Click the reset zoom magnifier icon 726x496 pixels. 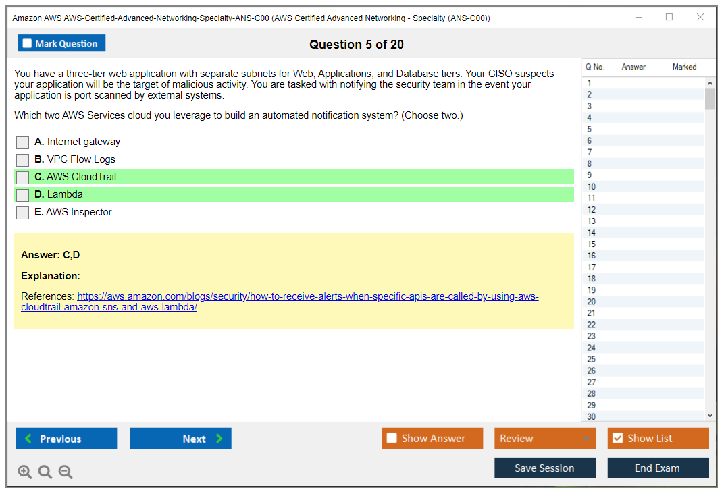click(45, 472)
